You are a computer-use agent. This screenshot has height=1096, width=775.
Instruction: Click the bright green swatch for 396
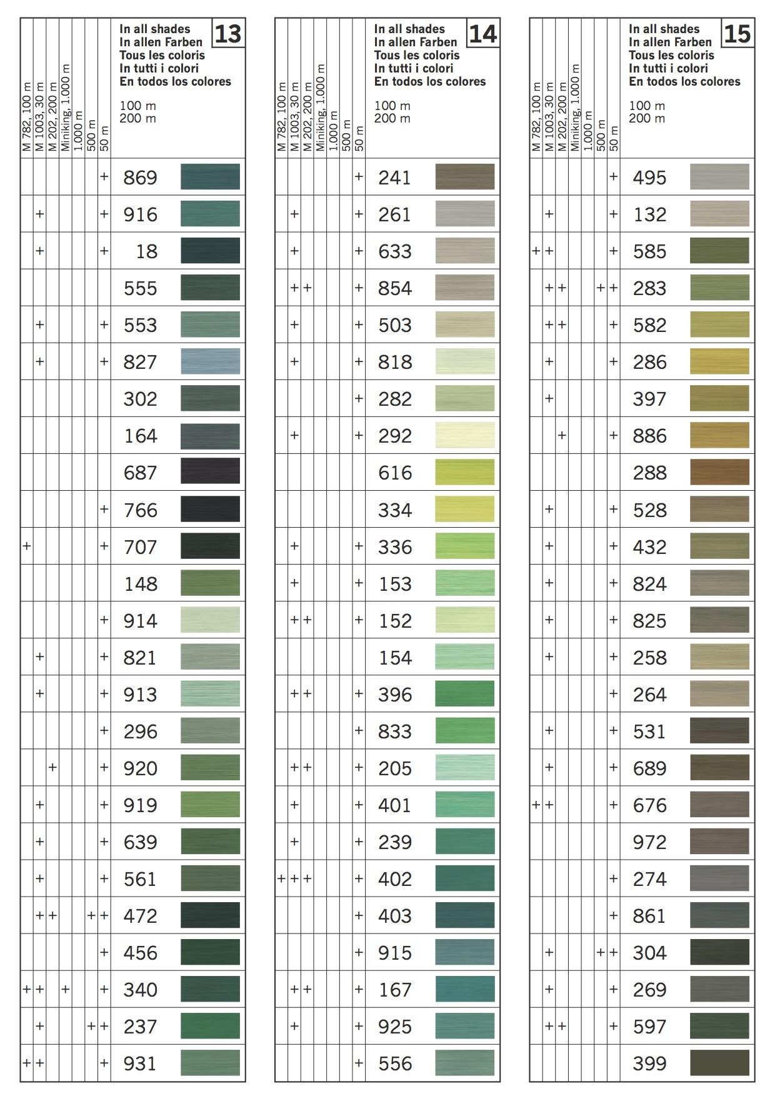(464, 694)
